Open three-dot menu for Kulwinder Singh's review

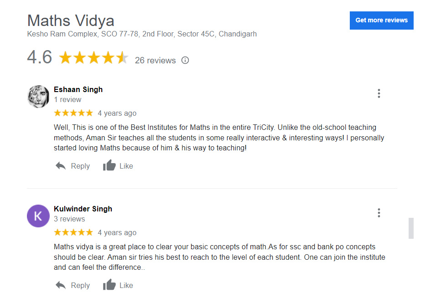pyautogui.click(x=379, y=213)
